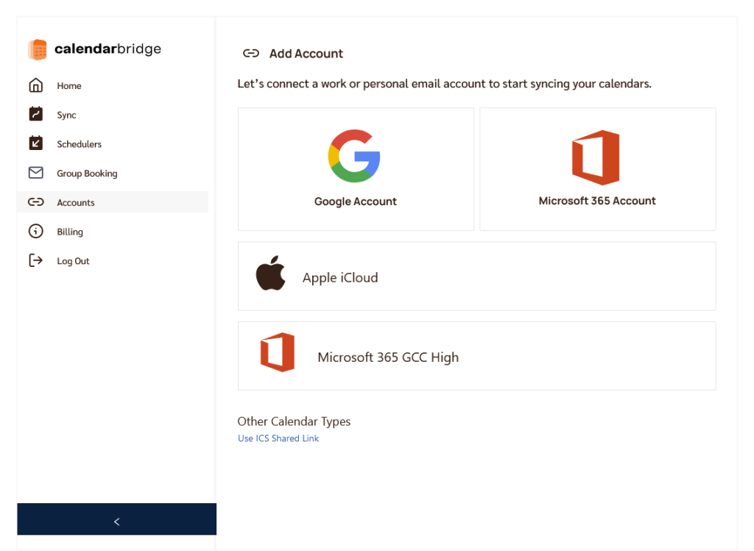Click the Apple logo icon
The image size is (754, 551).
270,273
